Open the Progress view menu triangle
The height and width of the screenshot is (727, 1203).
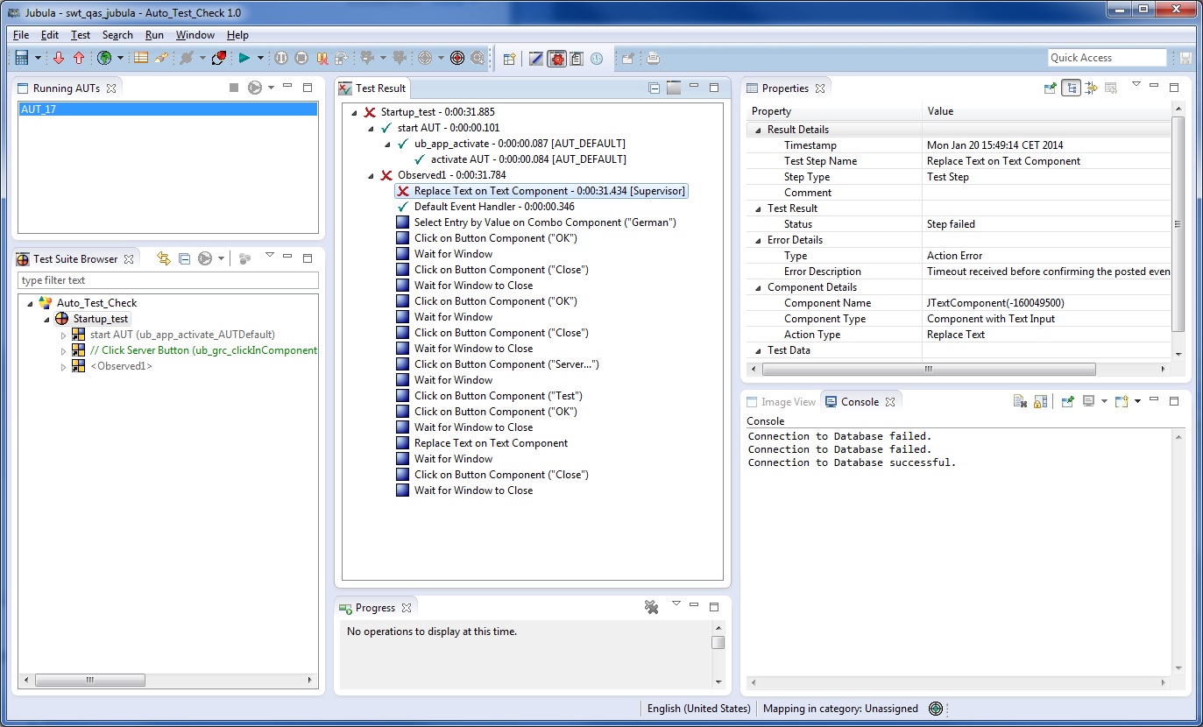click(x=676, y=603)
